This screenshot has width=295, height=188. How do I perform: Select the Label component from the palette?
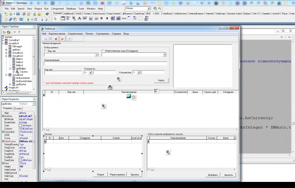(79, 18)
